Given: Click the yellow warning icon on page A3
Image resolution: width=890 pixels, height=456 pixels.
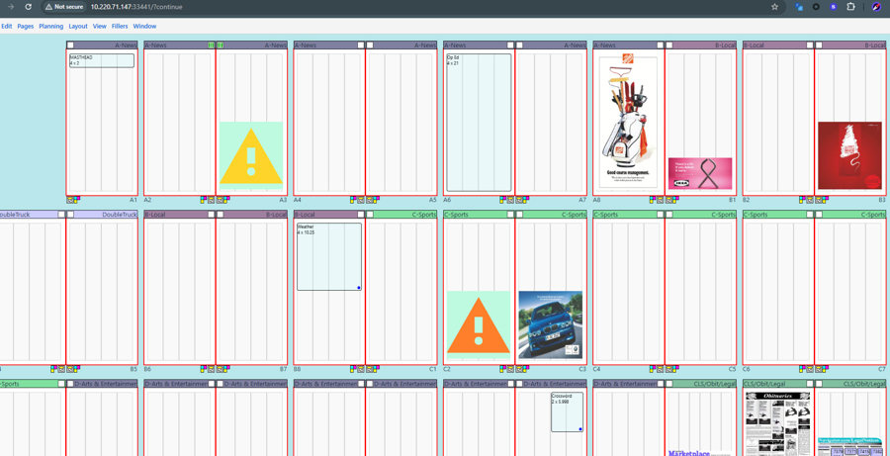Looking at the screenshot, I should (251, 155).
